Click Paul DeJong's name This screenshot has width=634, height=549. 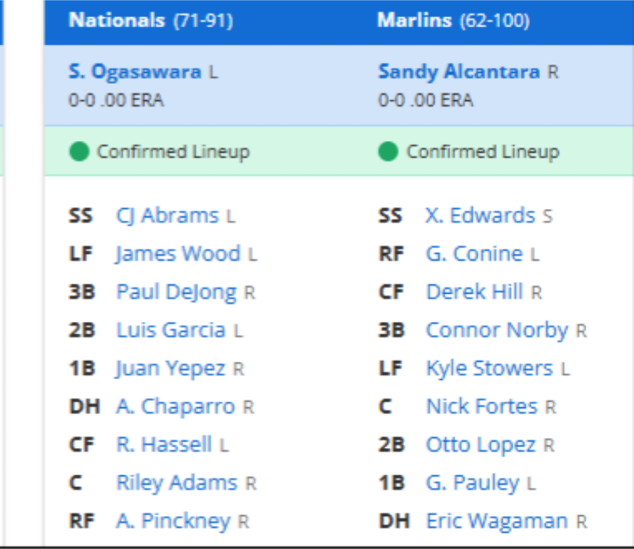pyautogui.click(x=176, y=292)
